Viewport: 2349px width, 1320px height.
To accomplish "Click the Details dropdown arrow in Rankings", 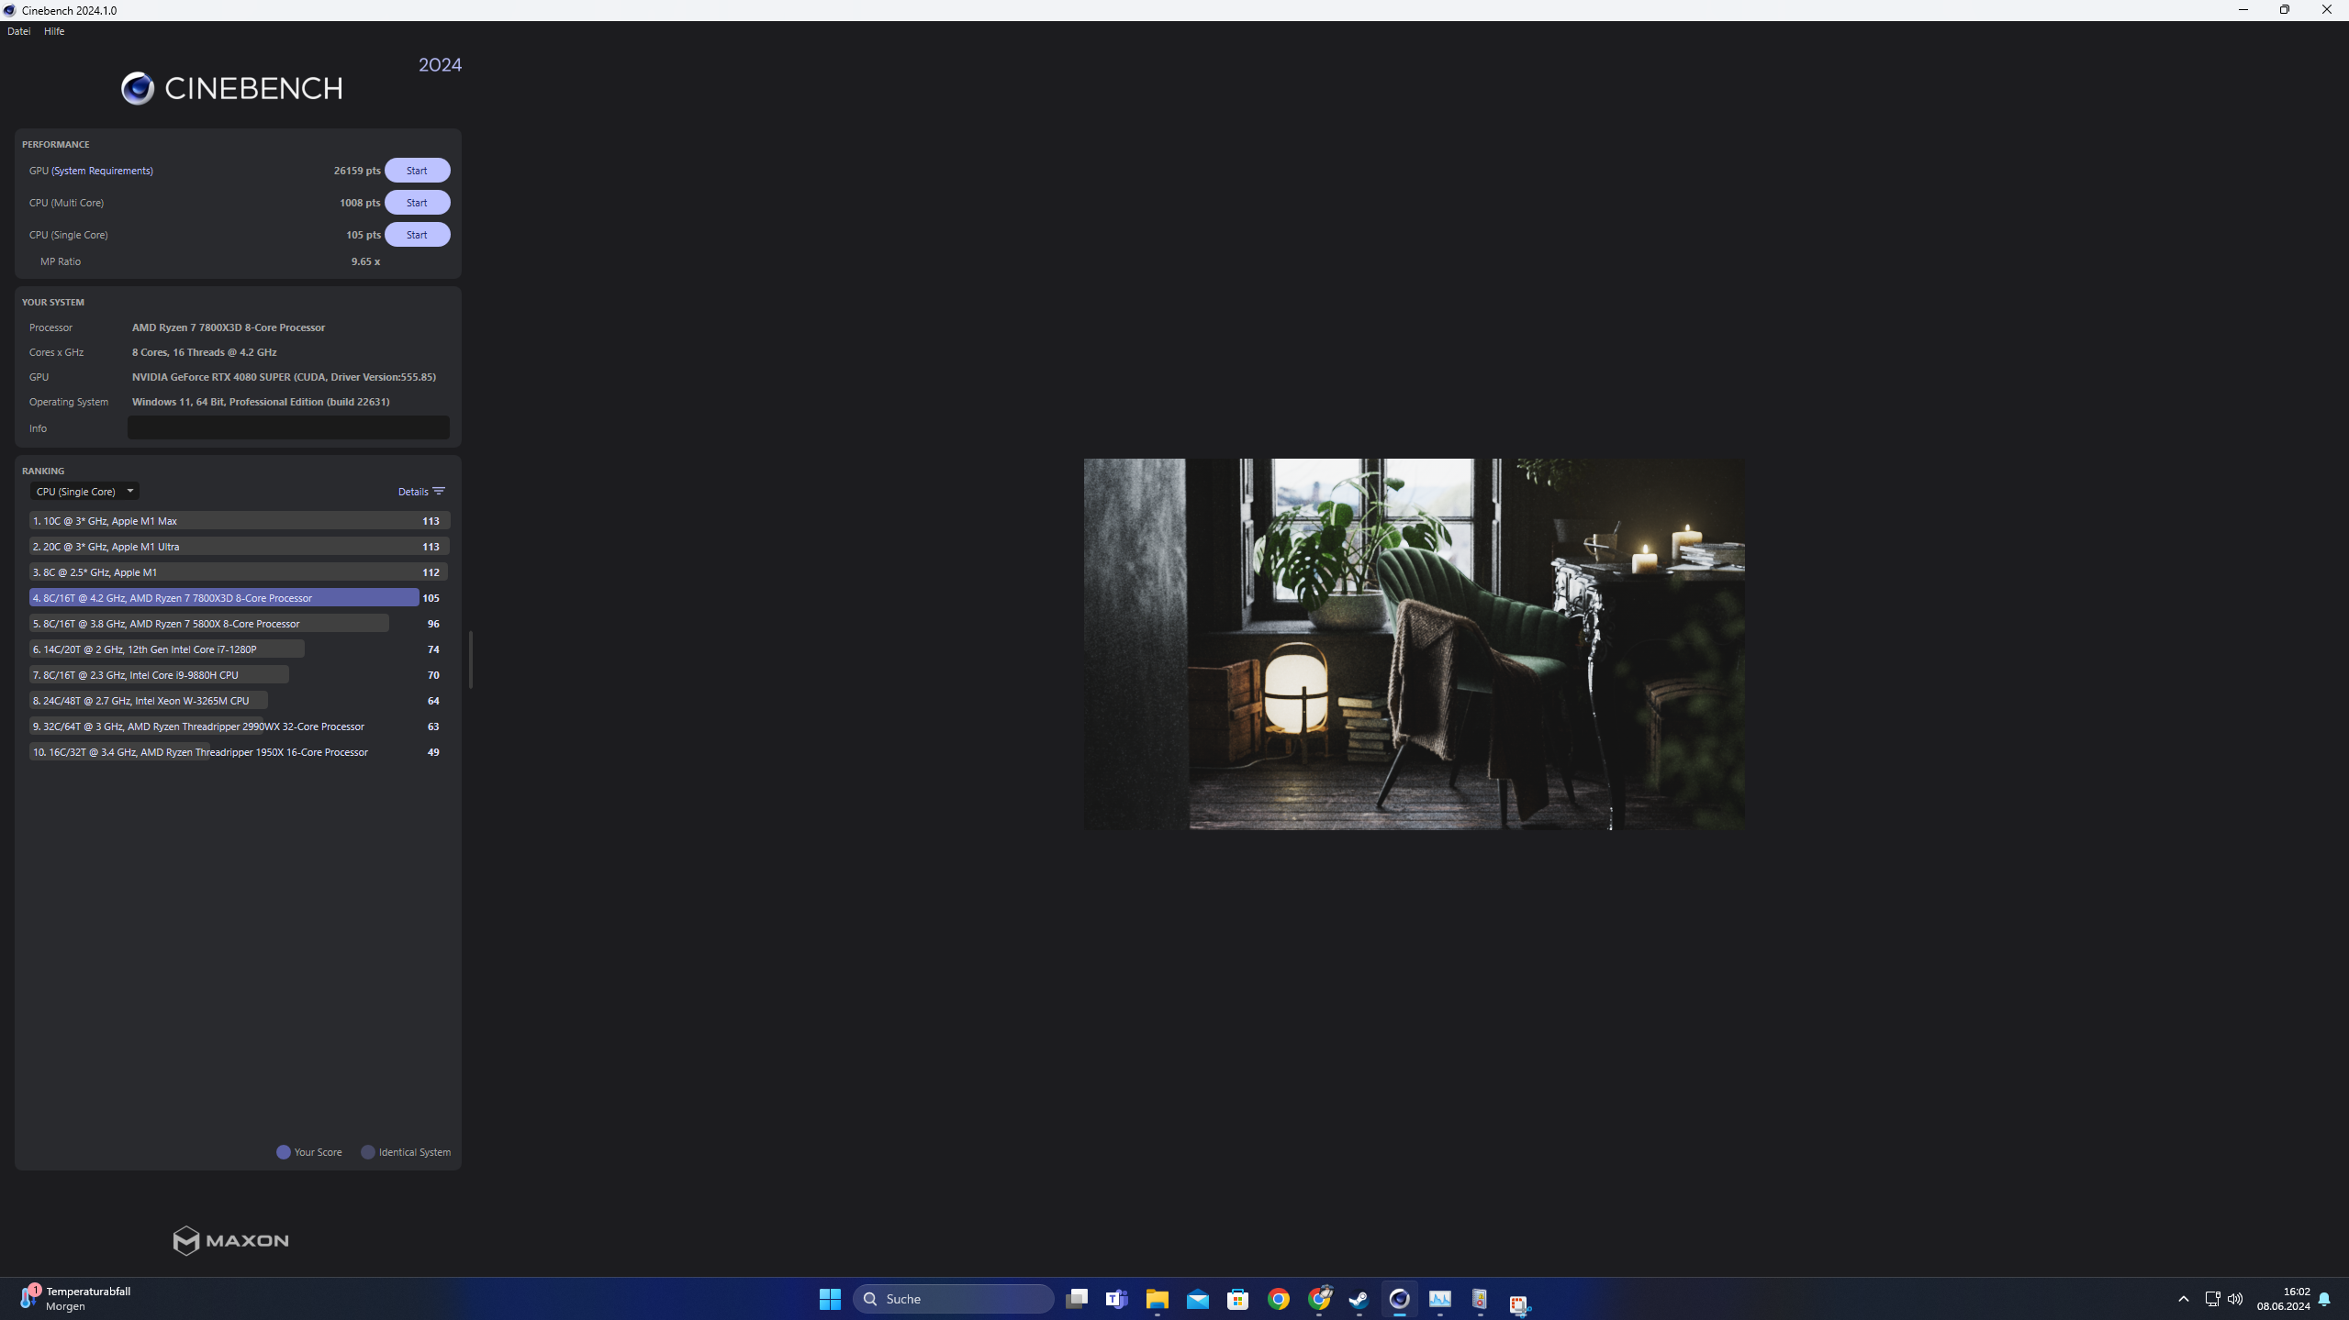I will pyautogui.click(x=439, y=492).
